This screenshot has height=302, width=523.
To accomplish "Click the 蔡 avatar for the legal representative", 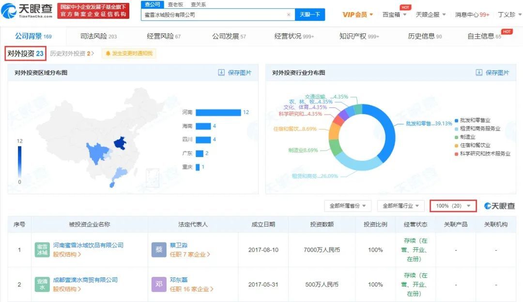I will coord(159,250).
